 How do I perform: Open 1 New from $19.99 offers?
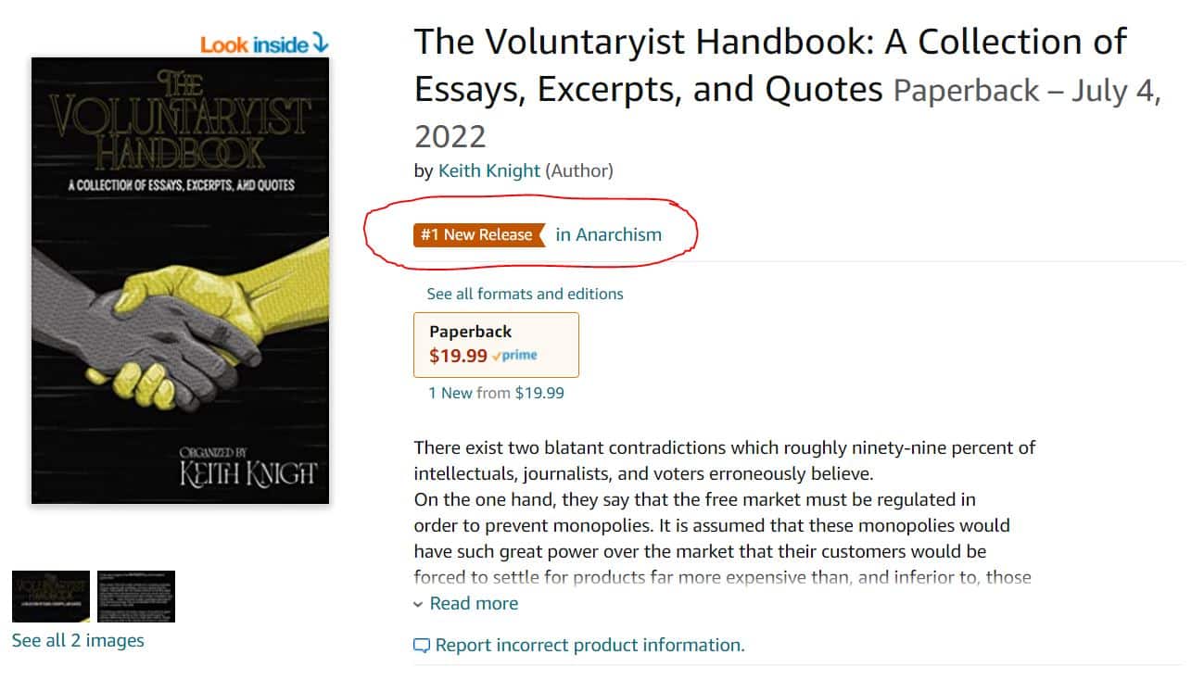click(496, 393)
